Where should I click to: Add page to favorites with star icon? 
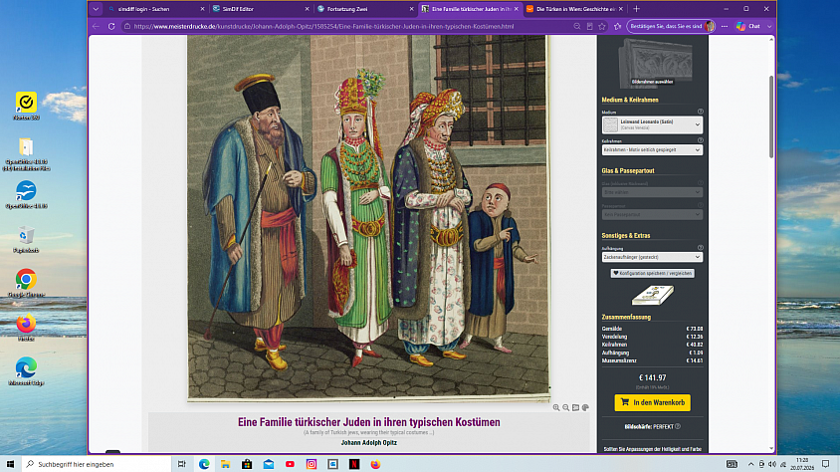(602, 26)
